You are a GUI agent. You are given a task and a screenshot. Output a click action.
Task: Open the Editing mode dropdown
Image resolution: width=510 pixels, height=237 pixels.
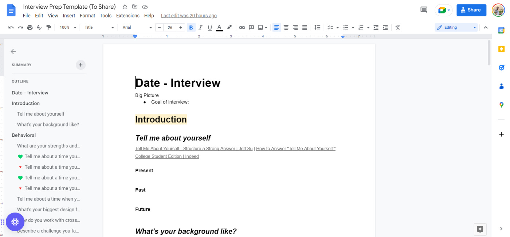pos(456,27)
